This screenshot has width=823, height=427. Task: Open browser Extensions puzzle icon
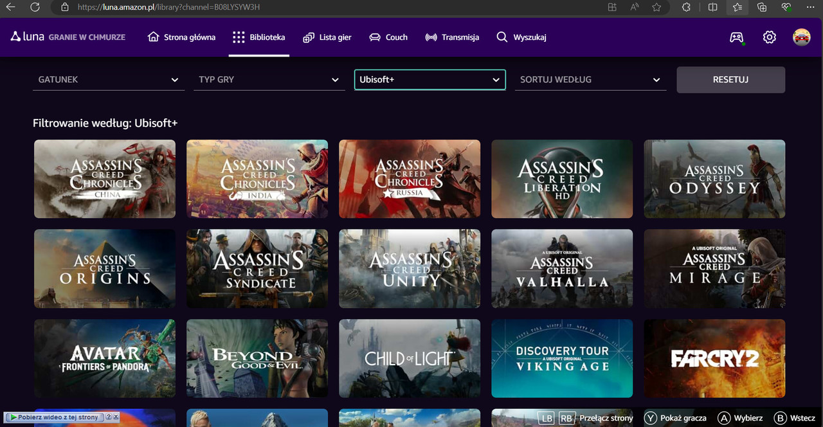click(686, 7)
